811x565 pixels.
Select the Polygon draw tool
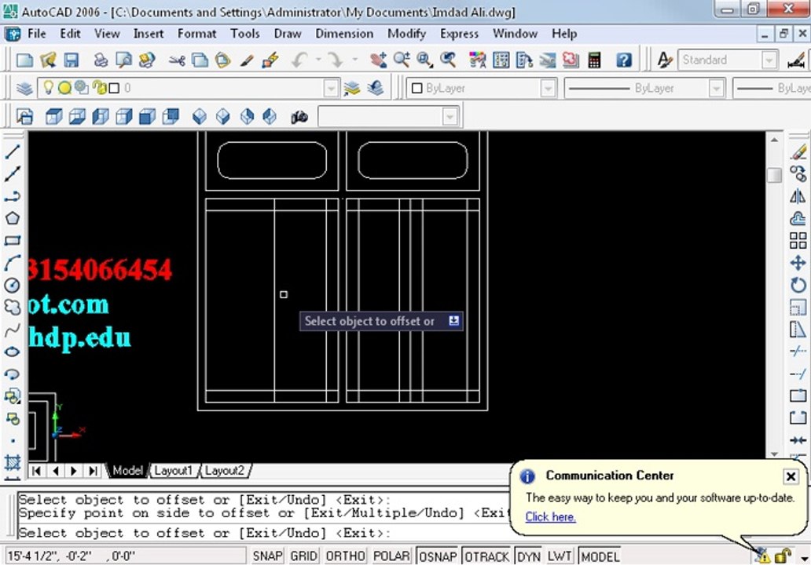tap(13, 218)
